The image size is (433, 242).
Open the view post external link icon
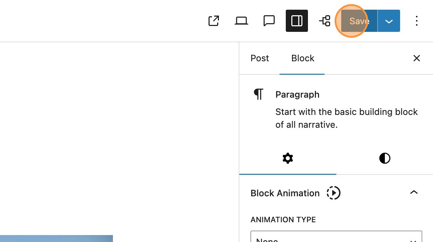(x=214, y=21)
